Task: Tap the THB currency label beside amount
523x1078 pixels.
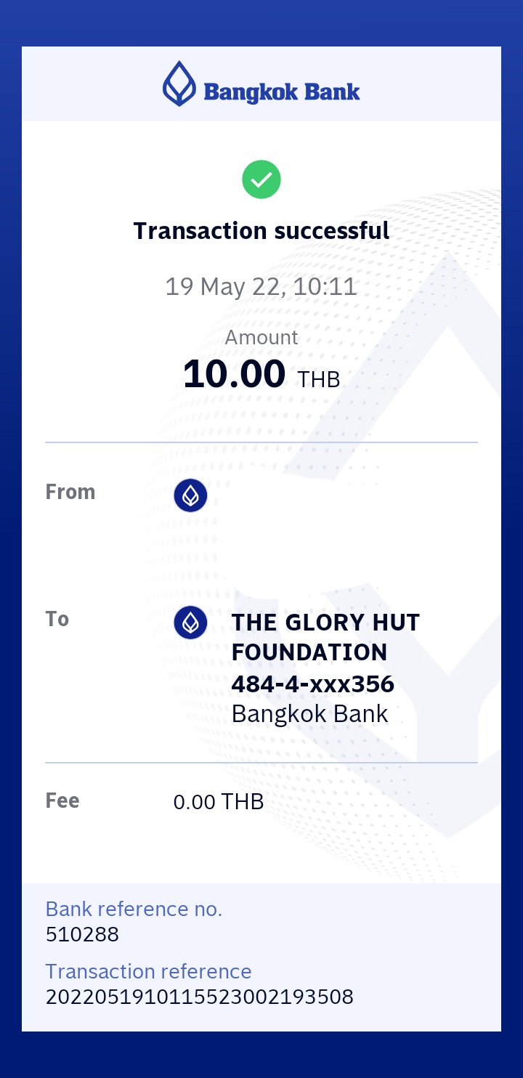Action: [x=319, y=379]
